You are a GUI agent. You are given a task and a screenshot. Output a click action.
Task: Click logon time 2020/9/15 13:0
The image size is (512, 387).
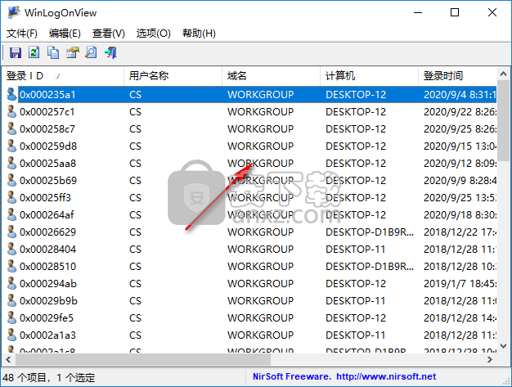pos(460,146)
